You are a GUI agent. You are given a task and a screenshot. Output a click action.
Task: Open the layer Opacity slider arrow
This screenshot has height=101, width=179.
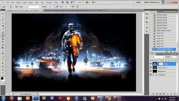click(x=176, y=57)
